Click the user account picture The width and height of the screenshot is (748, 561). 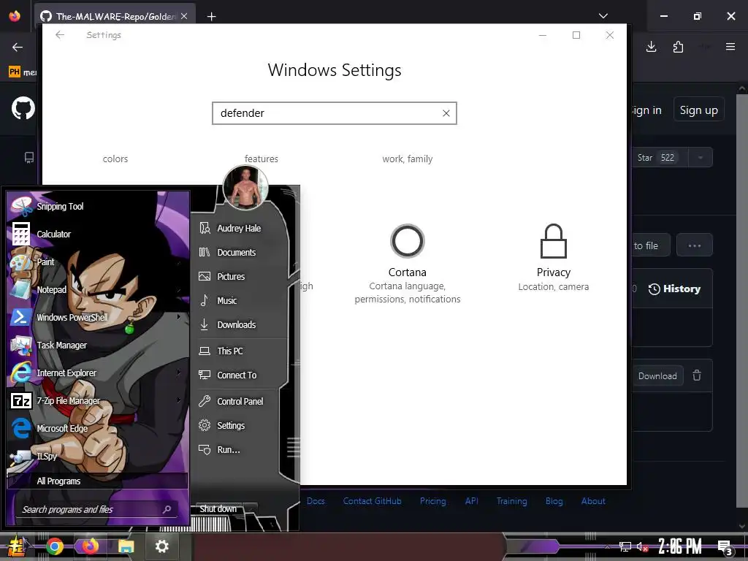[x=245, y=188]
